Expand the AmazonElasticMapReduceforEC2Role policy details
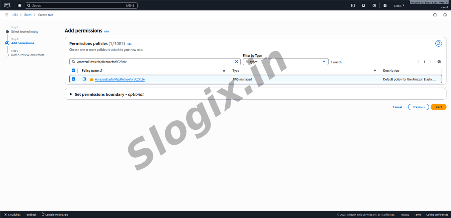 click(x=84, y=79)
